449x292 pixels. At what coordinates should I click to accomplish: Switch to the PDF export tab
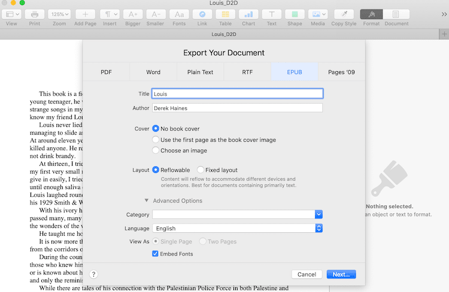pyautogui.click(x=106, y=72)
